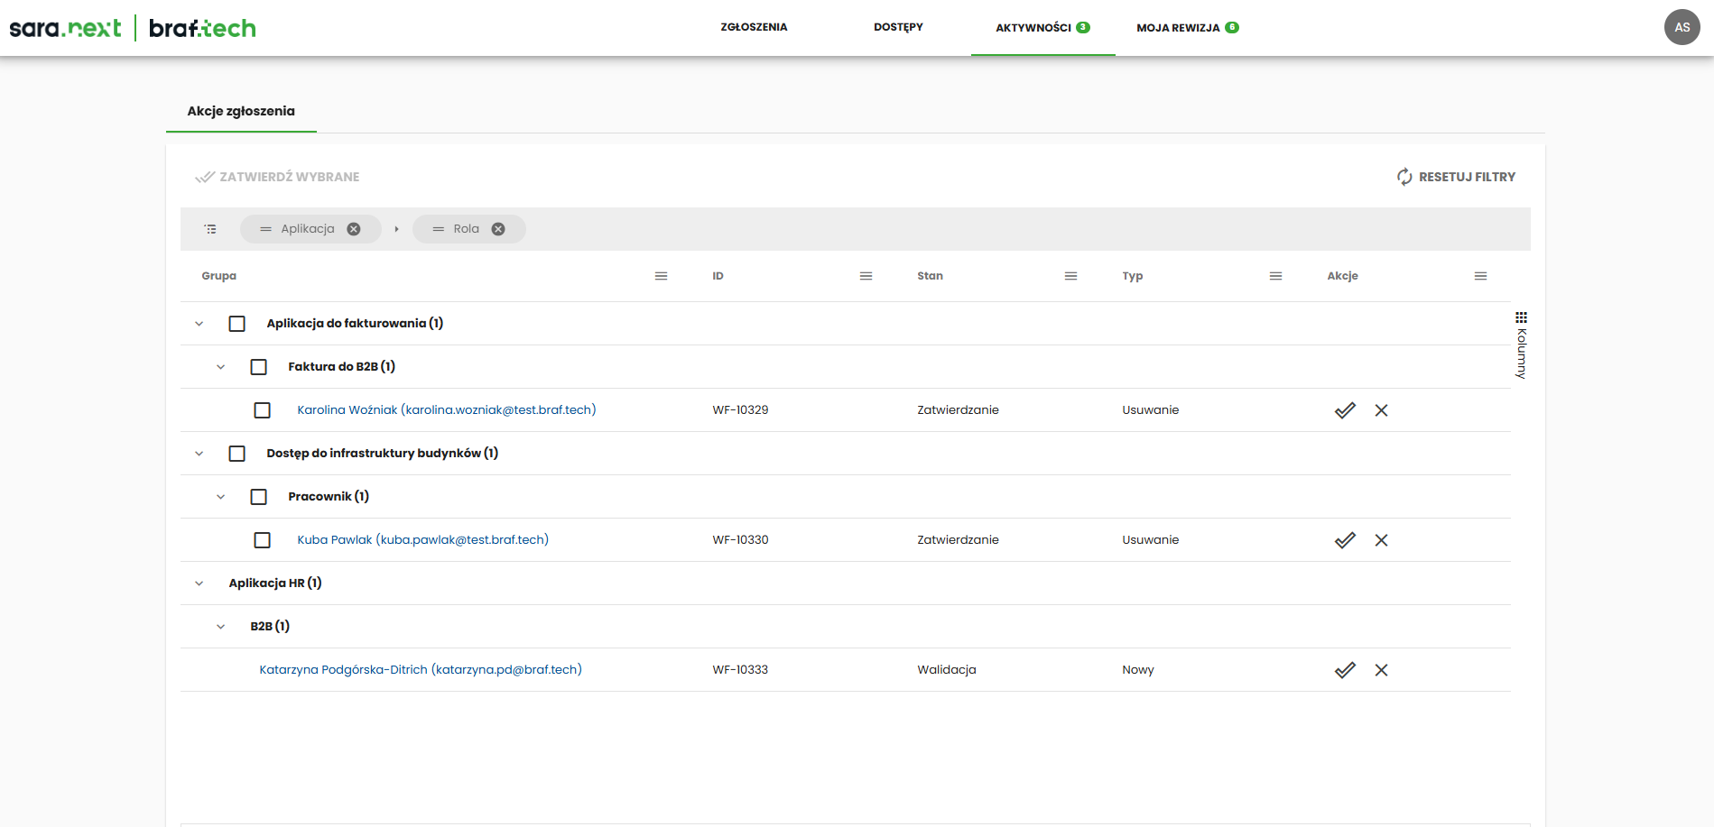The height and width of the screenshot is (827, 1714).
Task: Click the Resetuj Filtry button
Action: [x=1456, y=177]
